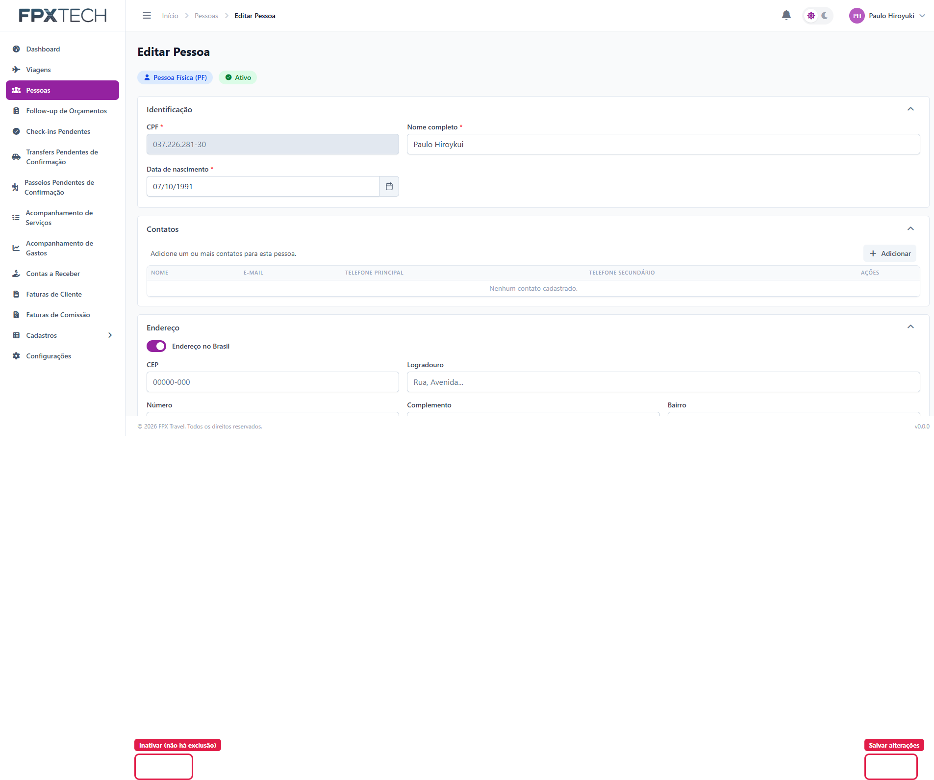The image size is (934, 780).
Task: Click the Viagens airplane icon
Action: pos(16,70)
